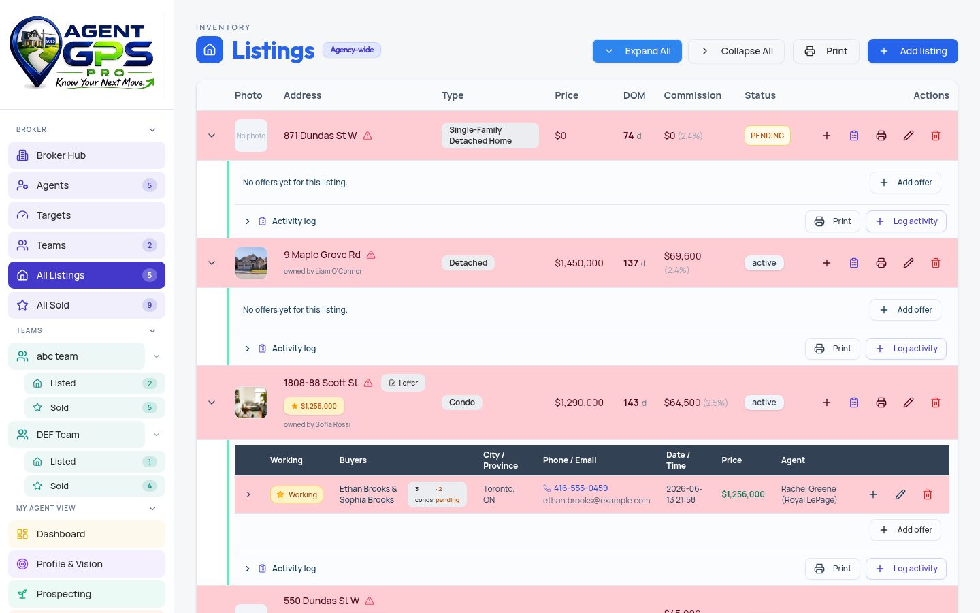Viewport: 980px width, 613px height.
Task: Click warning triangle next to 871 Dundas St W
Action: [367, 136]
